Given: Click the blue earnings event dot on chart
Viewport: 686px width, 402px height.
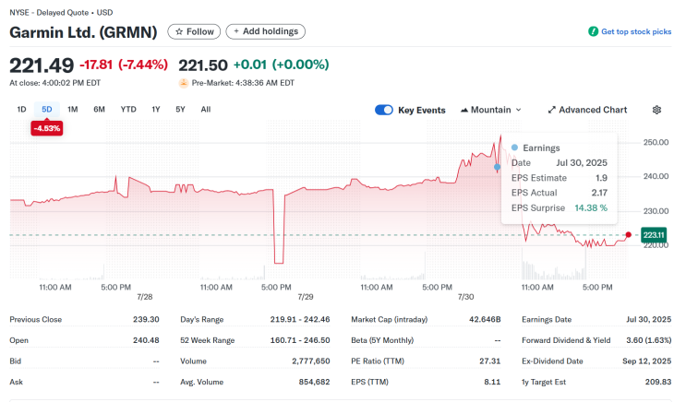Looking at the screenshot, I should click(498, 167).
